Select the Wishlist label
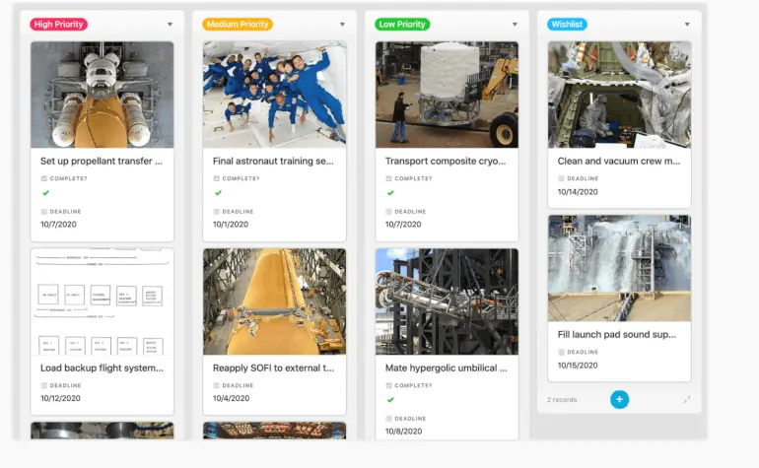Image resolution: width=759 pixels, height=468 pixels. click(x=567, y=25)
